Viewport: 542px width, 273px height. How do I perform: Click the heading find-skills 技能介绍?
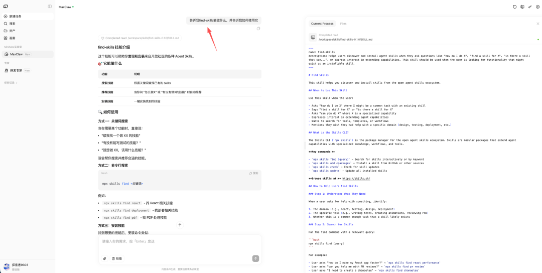(x=114, y=47)
